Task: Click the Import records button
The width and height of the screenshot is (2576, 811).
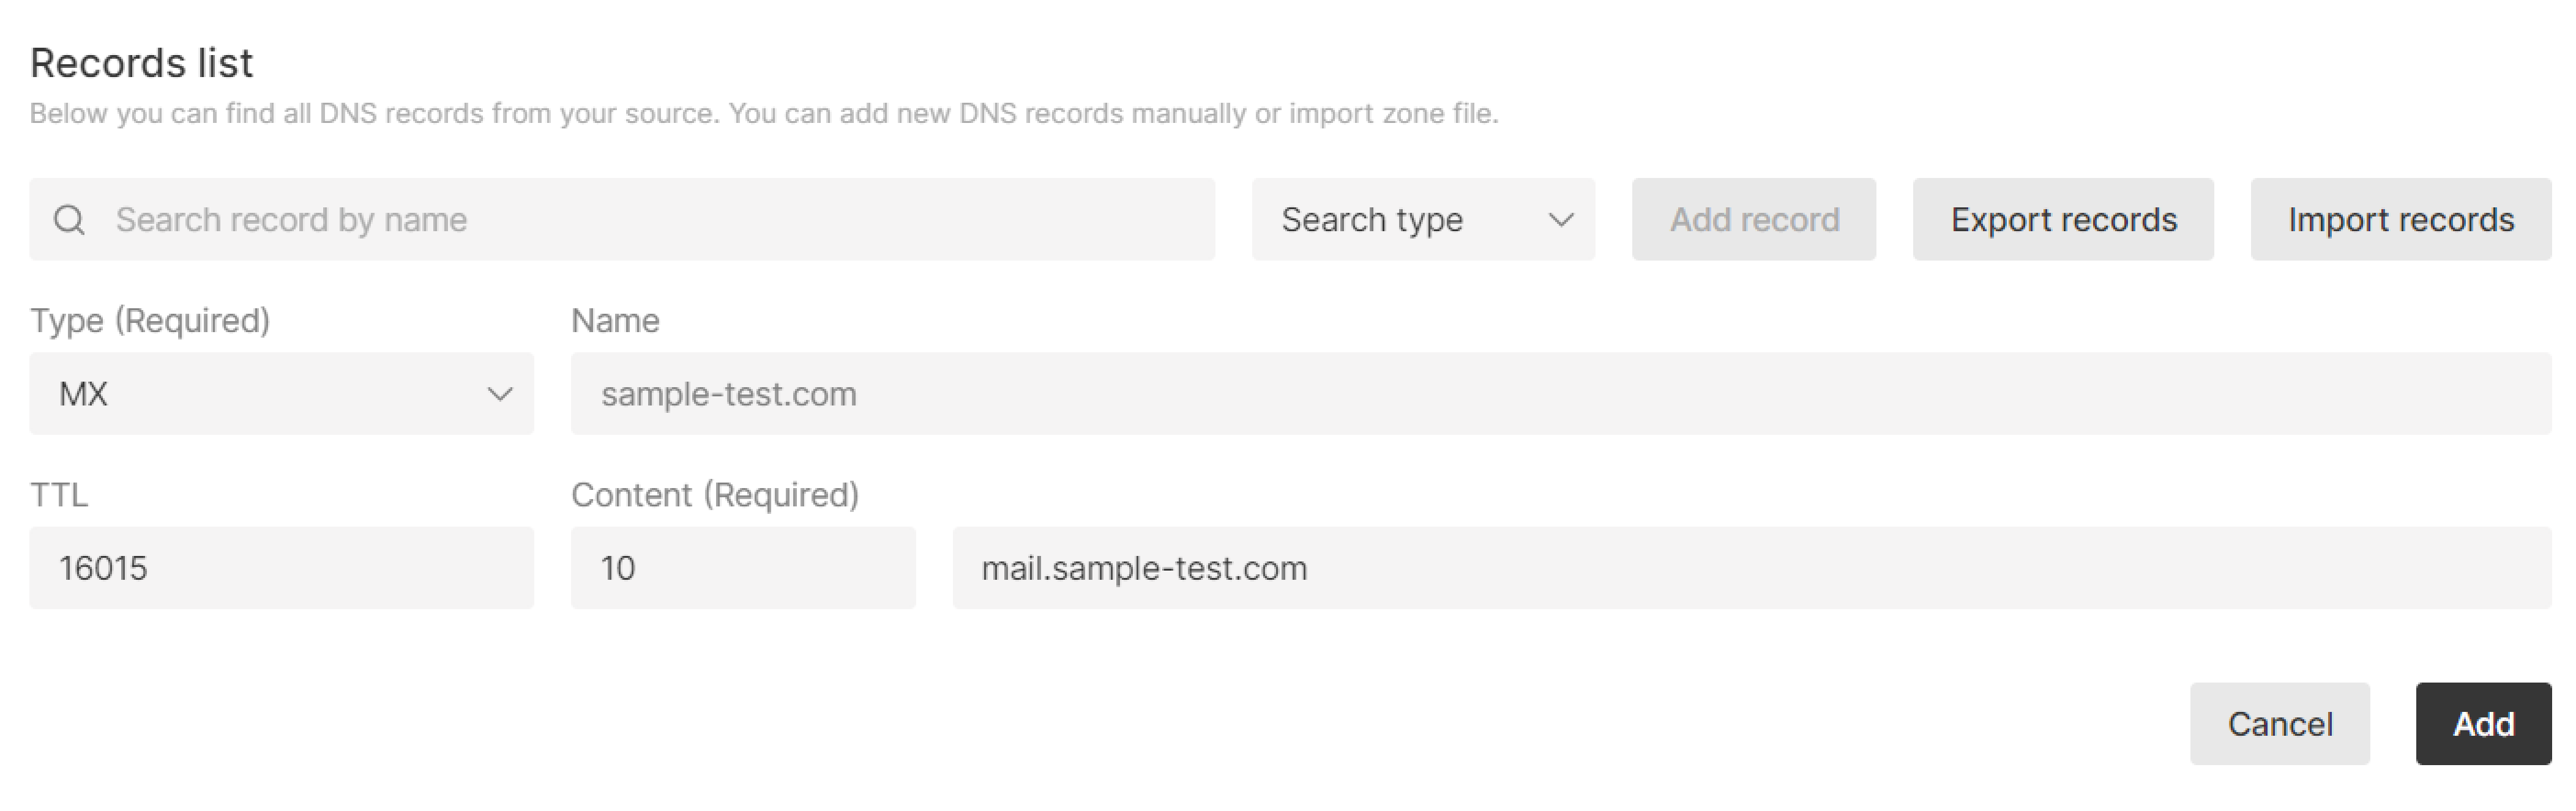Action: coord(2400,219)
